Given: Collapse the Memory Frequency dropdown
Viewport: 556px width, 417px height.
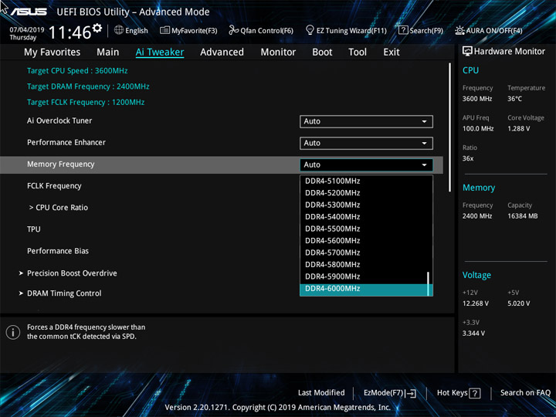Looking at the screenshot, I should click(x=366, y=165).
